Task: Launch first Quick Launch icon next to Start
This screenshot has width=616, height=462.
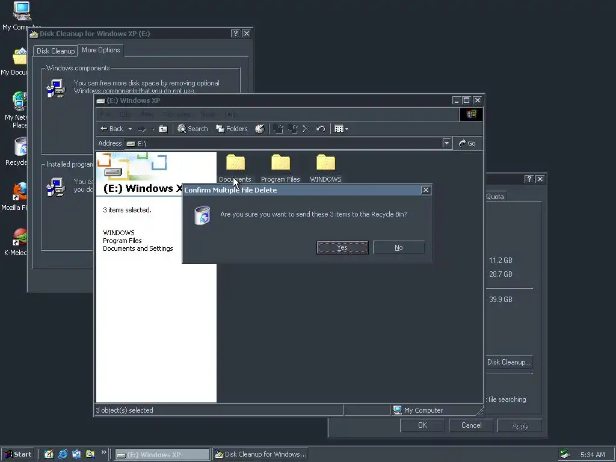Action: 49,454
